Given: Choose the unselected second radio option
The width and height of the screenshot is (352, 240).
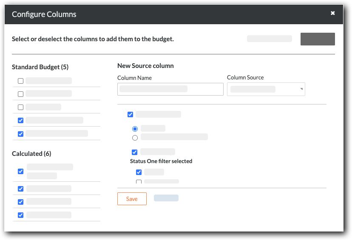Looking at the screenshot, I should [x=135, y=138].
